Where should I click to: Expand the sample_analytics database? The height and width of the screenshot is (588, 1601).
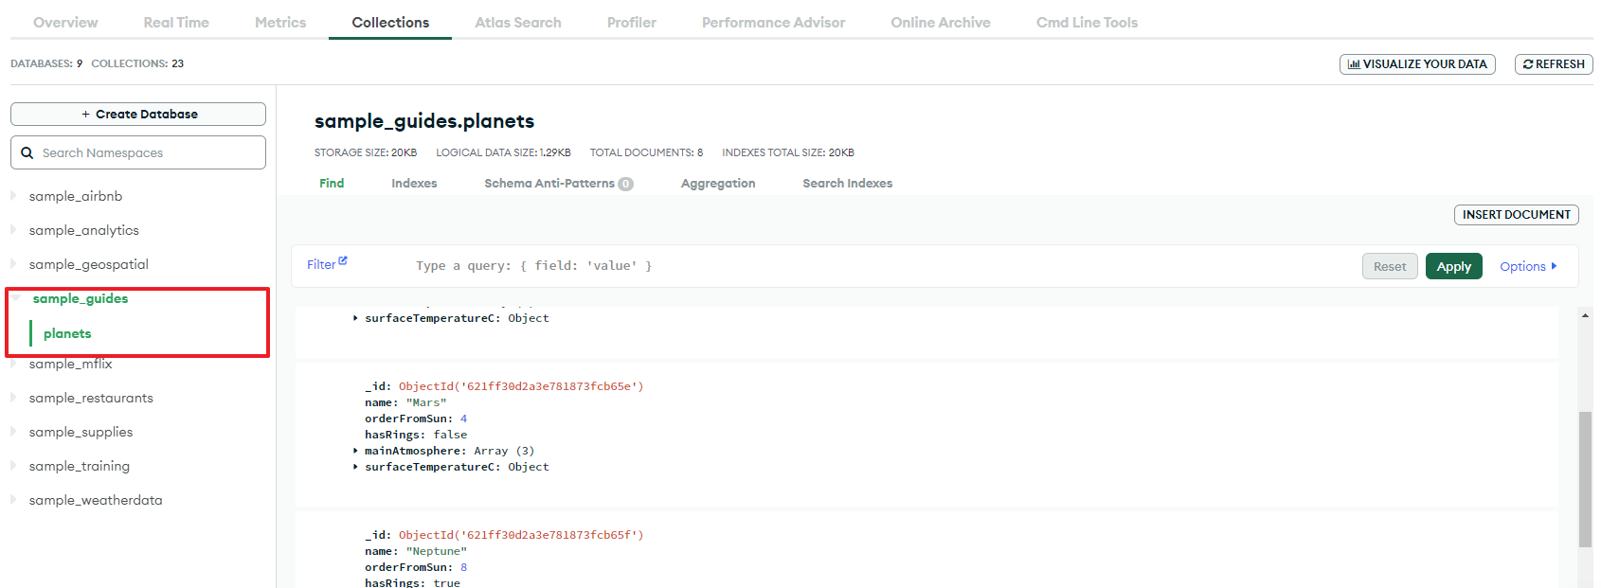[x=14, y=230]
